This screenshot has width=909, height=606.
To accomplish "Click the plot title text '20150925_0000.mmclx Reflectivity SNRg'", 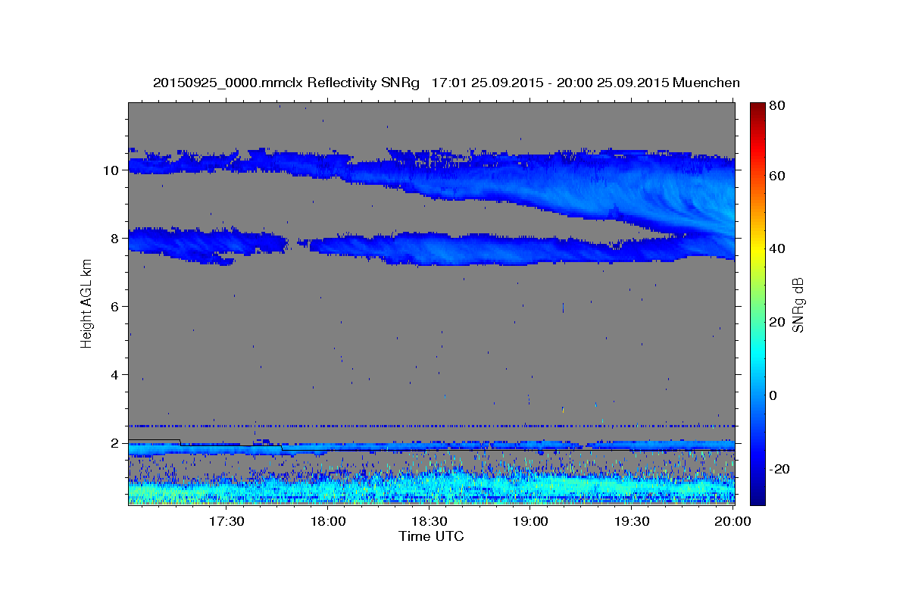I will pos(286,83).
